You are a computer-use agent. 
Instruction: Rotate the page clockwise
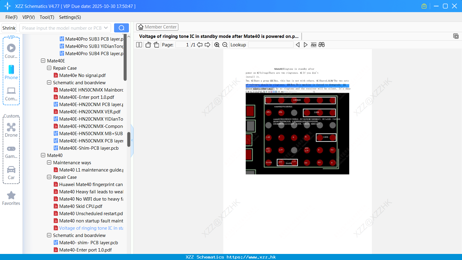pyautogui.click(x=156, y=45)
